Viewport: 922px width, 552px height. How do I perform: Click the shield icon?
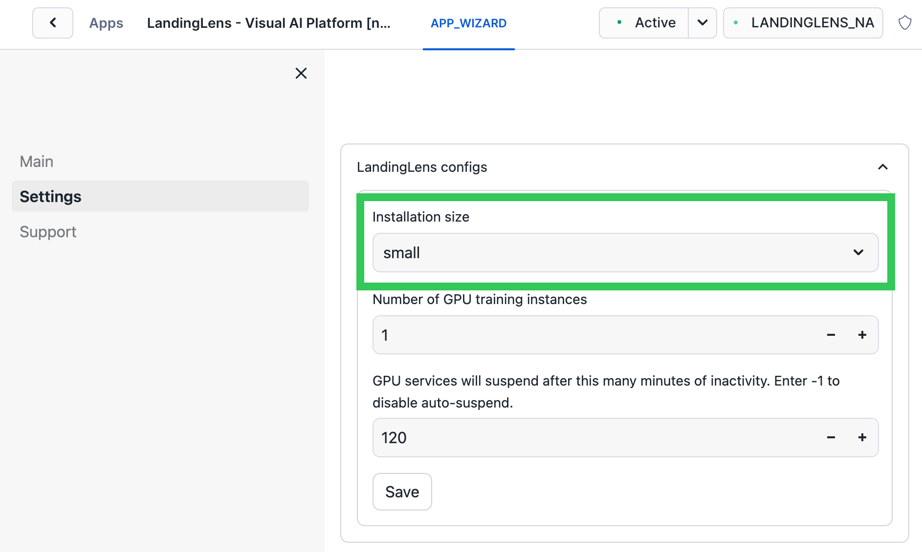905,23
